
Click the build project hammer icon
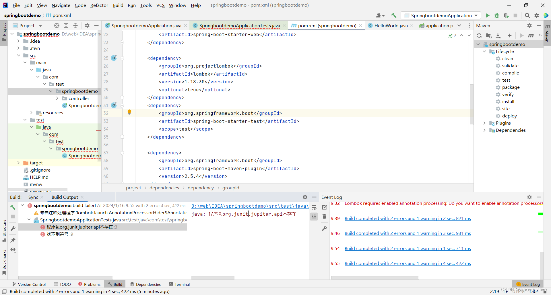pos(394,15)
